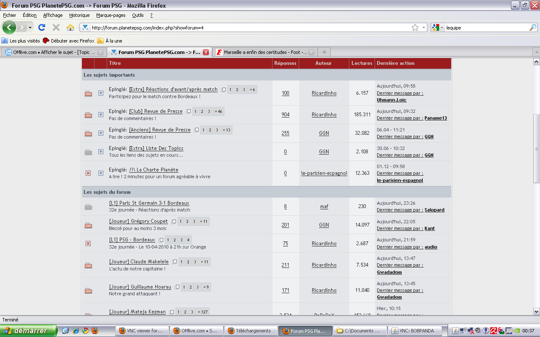This screenshot has width=540, height=337.
Task: Open the back/forward history dropdown arrow
Action: coord(30,28)
